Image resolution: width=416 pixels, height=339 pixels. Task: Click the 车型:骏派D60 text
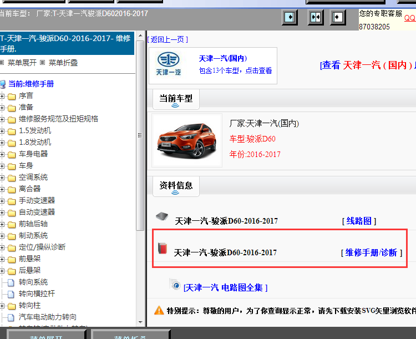tap(252, 139)
